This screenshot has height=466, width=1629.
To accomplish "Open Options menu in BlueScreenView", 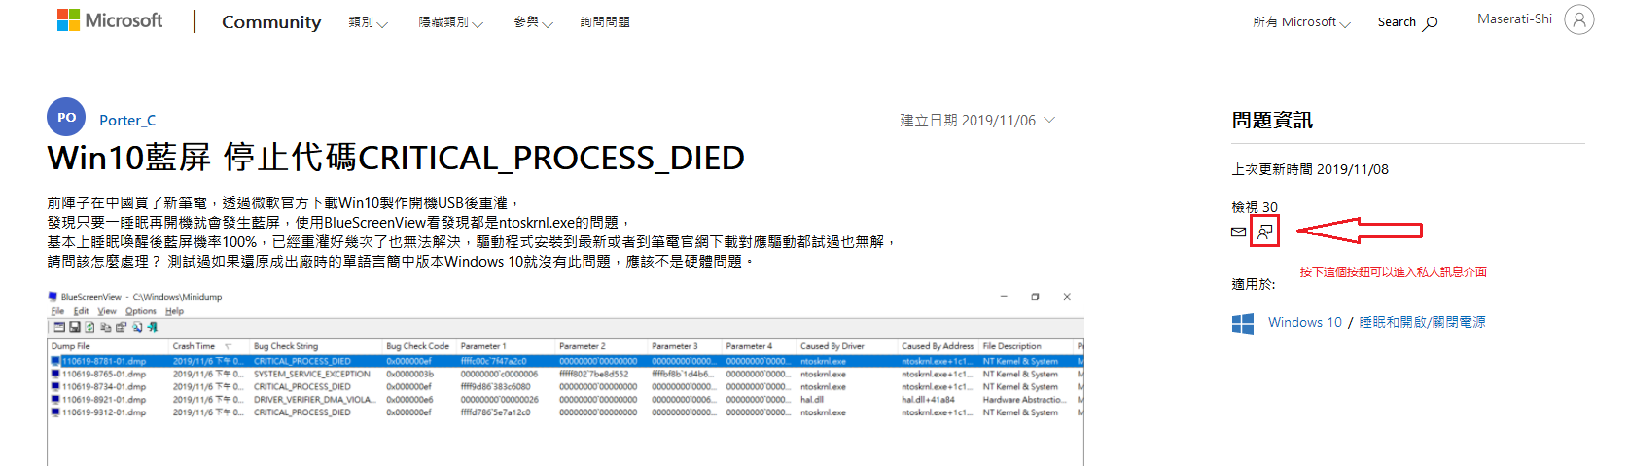I will tap(140, 311).
